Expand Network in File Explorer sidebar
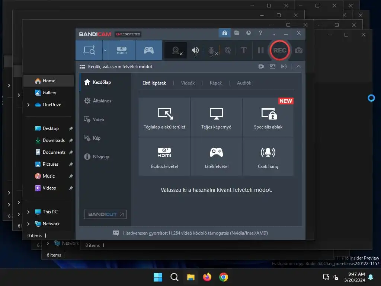381x286 pixels. [x=28, y=224]
